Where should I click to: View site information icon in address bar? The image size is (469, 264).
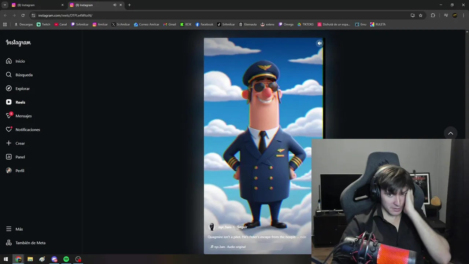pyautogui.click(x=33, y=15)
